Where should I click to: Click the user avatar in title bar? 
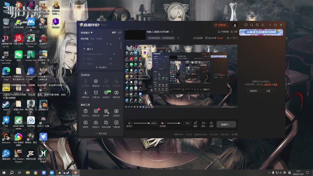click(235, 25)
